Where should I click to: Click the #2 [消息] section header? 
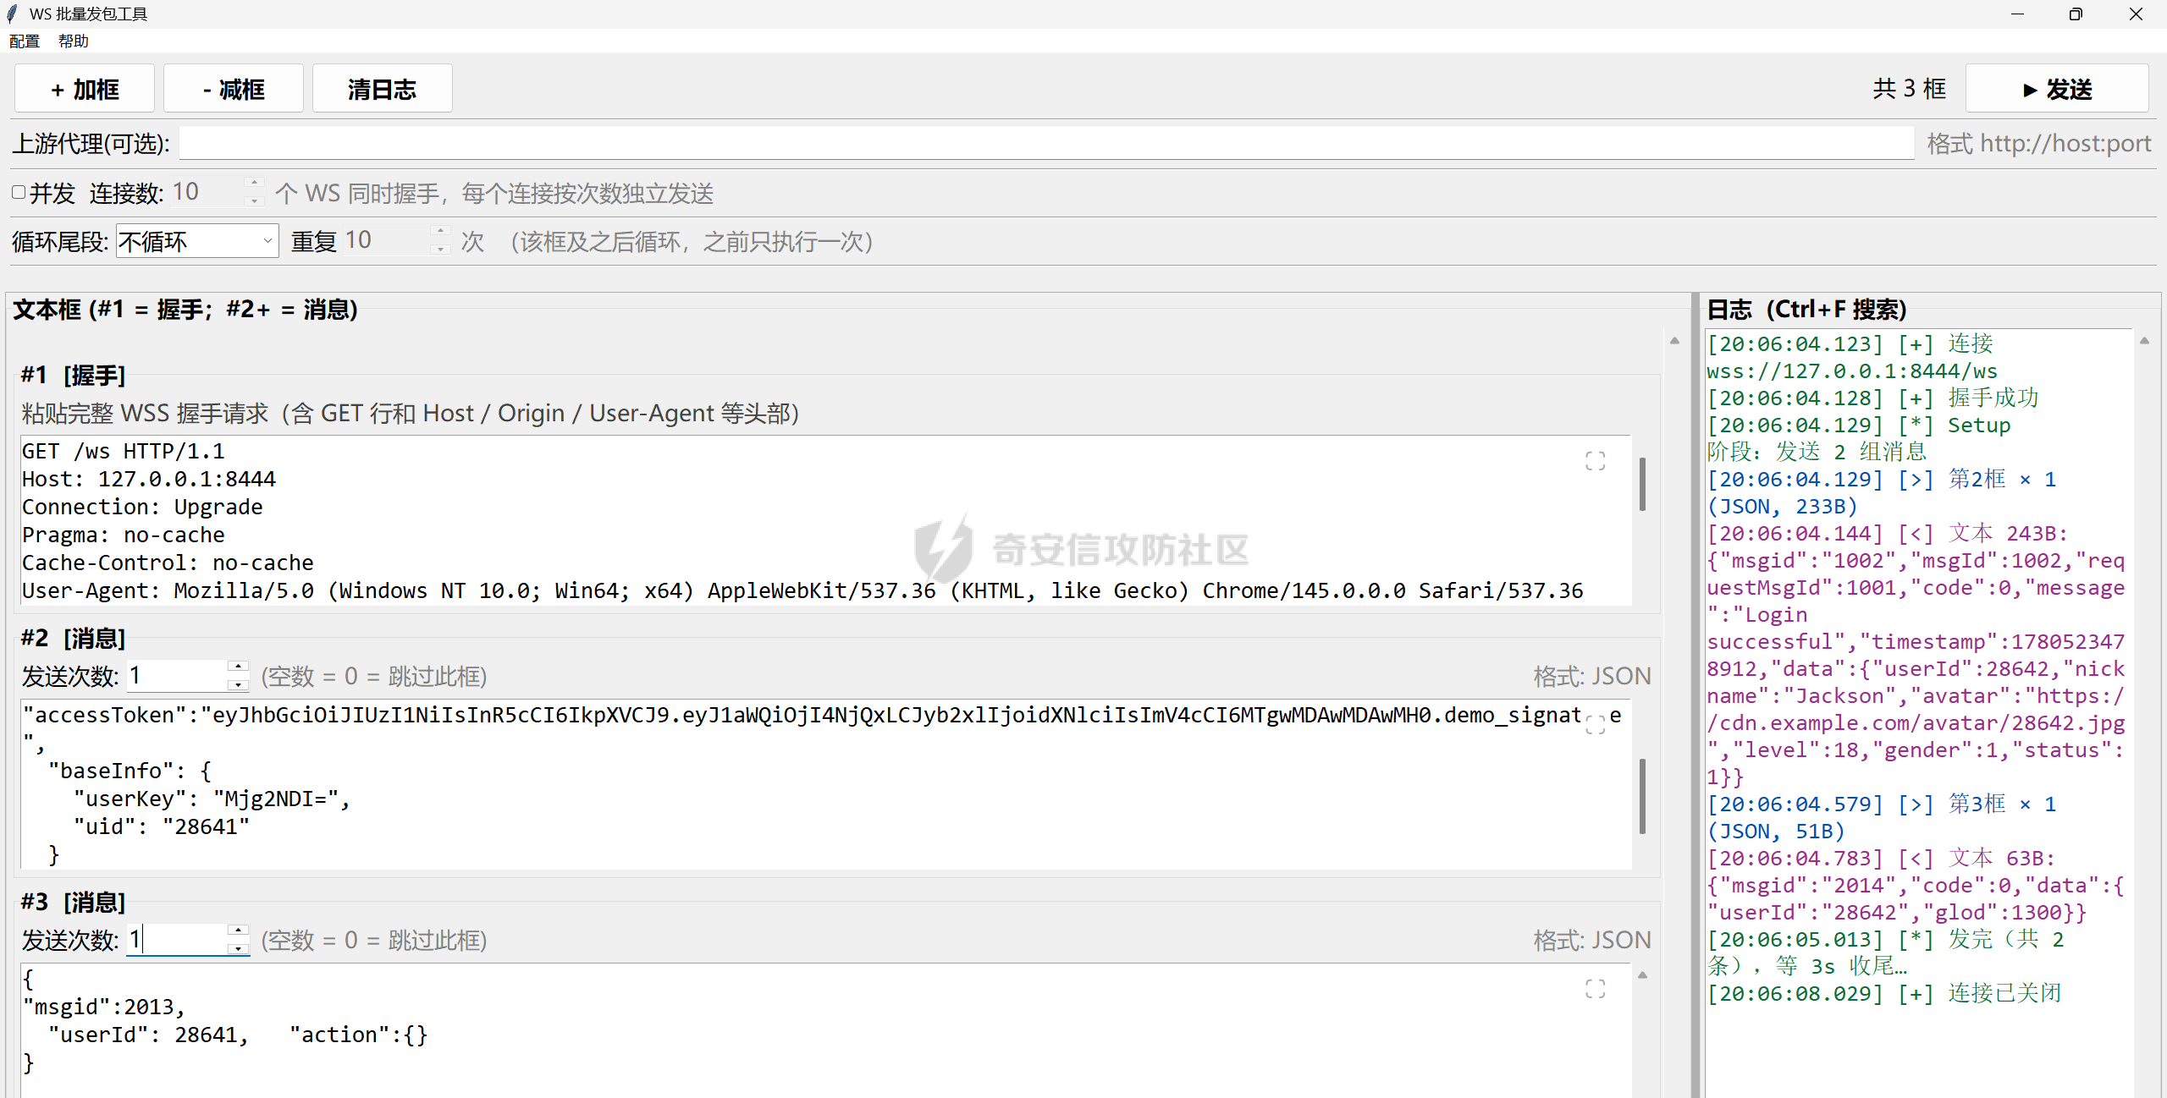[x=73, y=638]
